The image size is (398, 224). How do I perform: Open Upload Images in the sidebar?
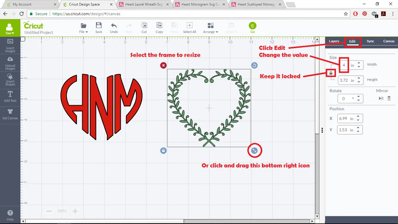point(10,63)
